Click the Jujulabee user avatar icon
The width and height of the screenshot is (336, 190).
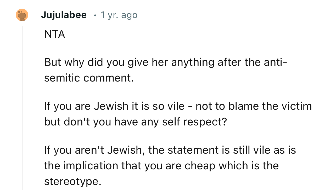click(x=22, y=15)
